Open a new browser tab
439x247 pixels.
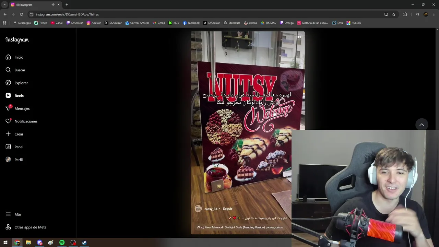[x=67, y=4]
